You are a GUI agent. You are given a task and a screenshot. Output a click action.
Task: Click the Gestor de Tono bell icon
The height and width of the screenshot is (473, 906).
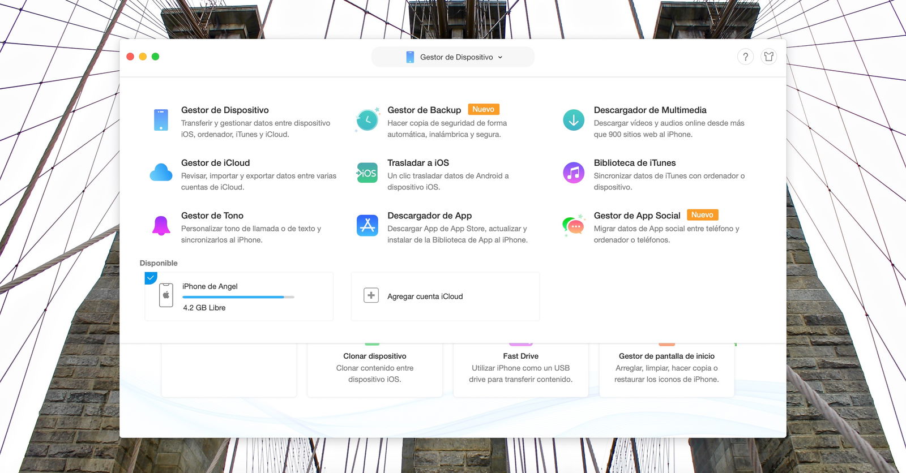[161, 226]
